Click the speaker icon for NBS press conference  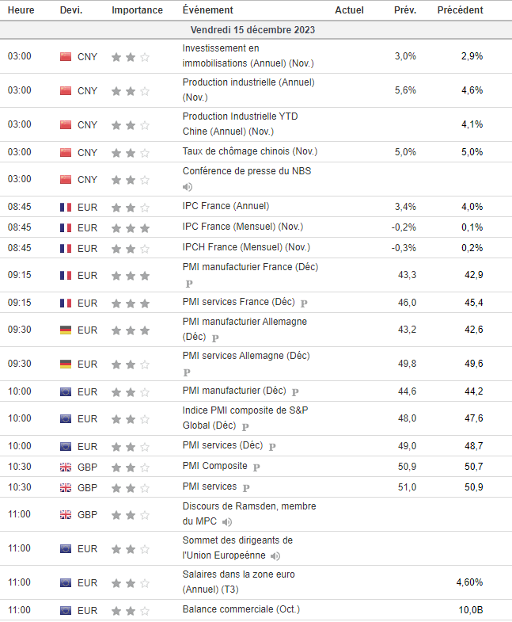click(188, 187)
